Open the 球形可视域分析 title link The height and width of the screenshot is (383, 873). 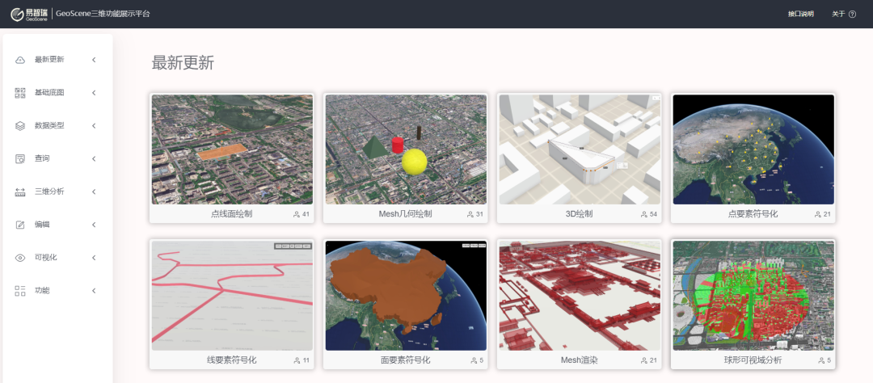(x=753, y=360)
